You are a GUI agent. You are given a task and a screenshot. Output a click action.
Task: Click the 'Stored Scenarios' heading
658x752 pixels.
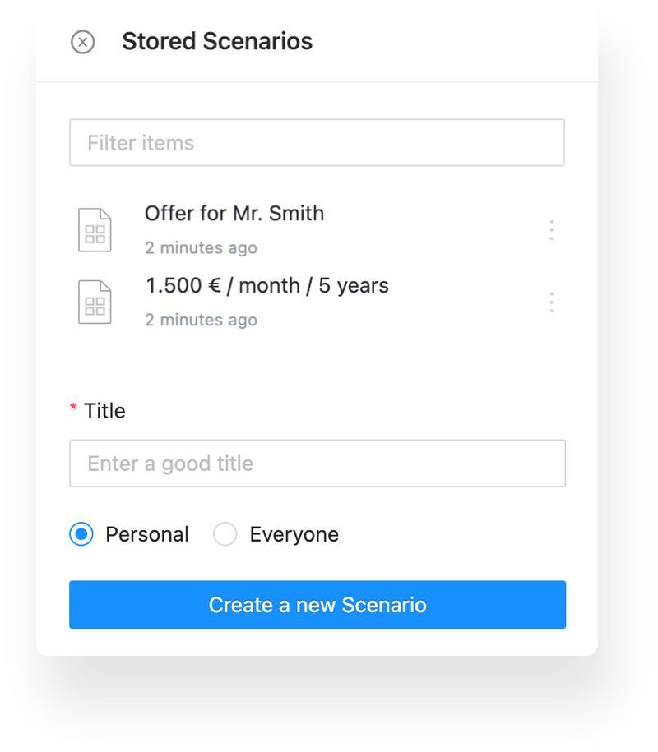217,42
